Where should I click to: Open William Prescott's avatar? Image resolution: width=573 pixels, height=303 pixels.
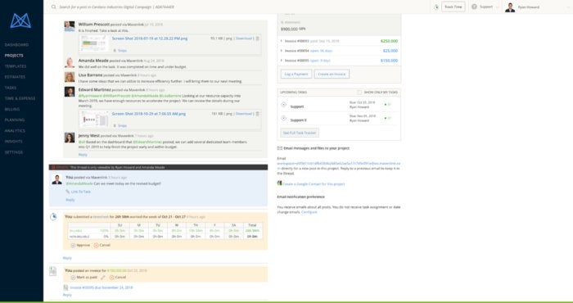[x=70, y=26]
